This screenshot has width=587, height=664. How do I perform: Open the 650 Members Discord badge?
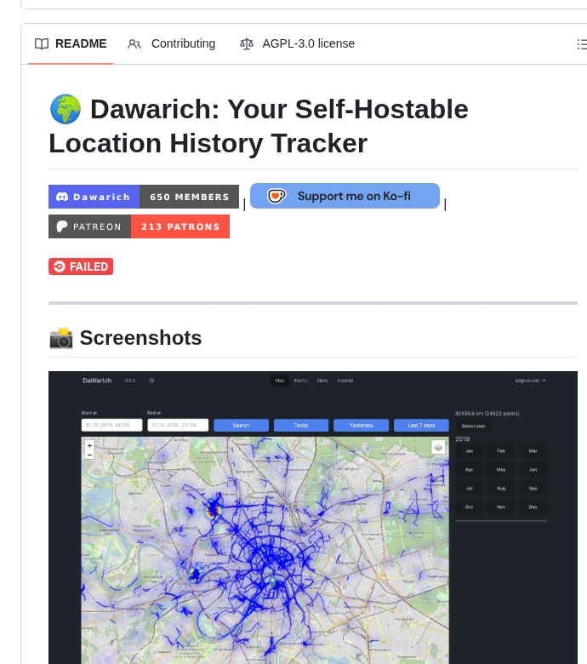pyautogui.click(x=144, y=197)
